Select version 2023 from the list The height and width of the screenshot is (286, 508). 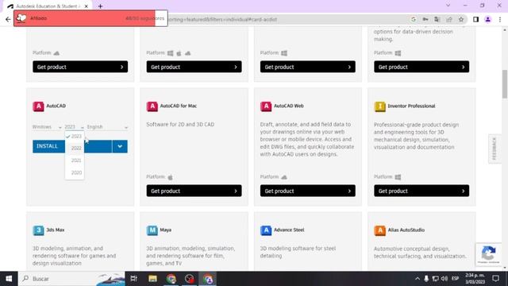tap(75, 136)
